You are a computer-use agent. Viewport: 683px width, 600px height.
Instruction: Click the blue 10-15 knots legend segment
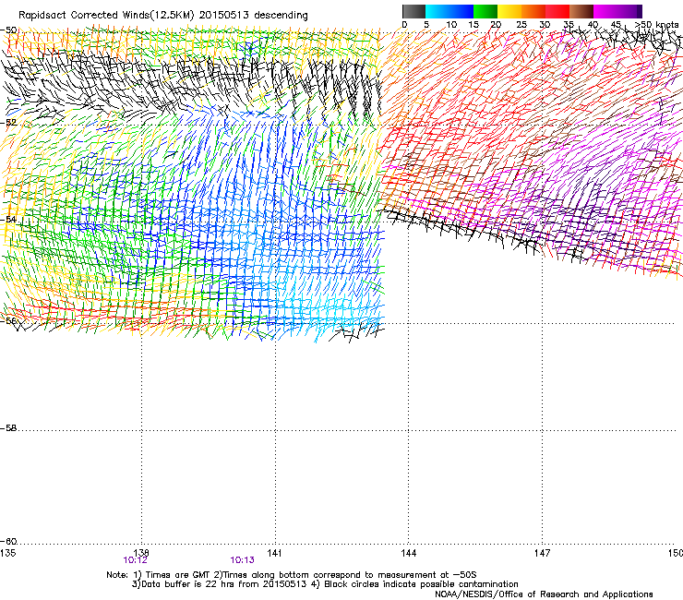(461, 11)
